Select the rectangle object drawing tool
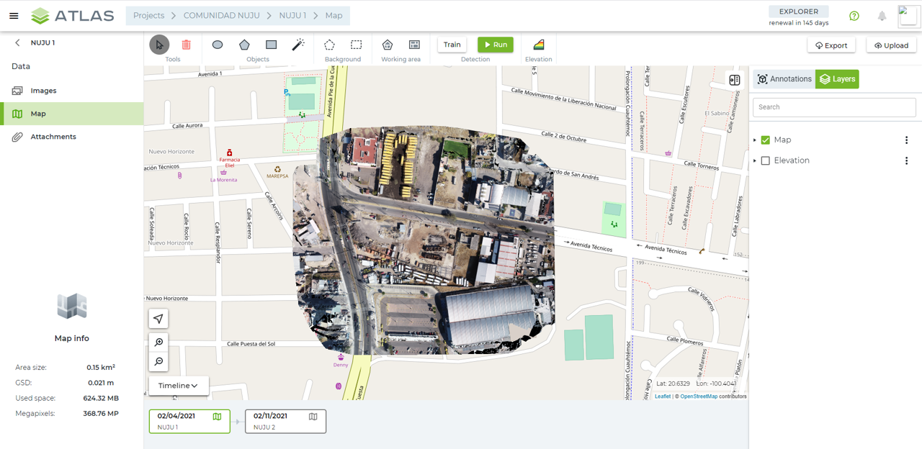 pos(271,45)
